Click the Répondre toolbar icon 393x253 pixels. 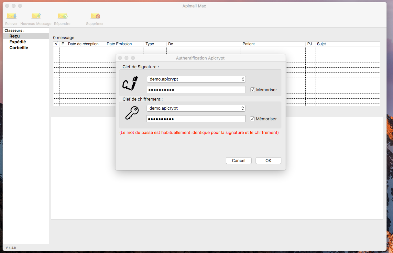tap(62, 16)
